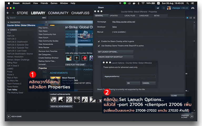The height and width of the screenshot is (126, 202).
Task: Click ADD A GAME label
Action: coord(16,117)
